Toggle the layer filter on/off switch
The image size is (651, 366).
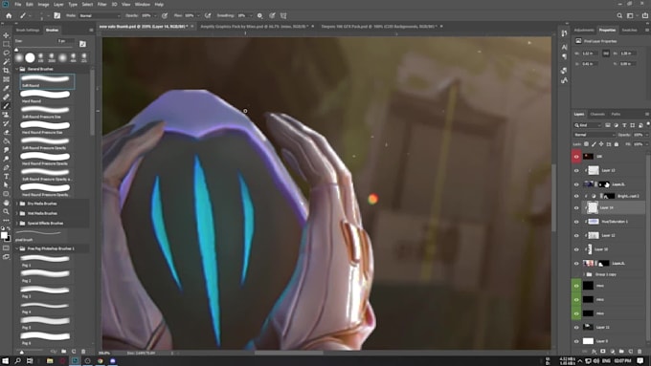click(648, 123)
